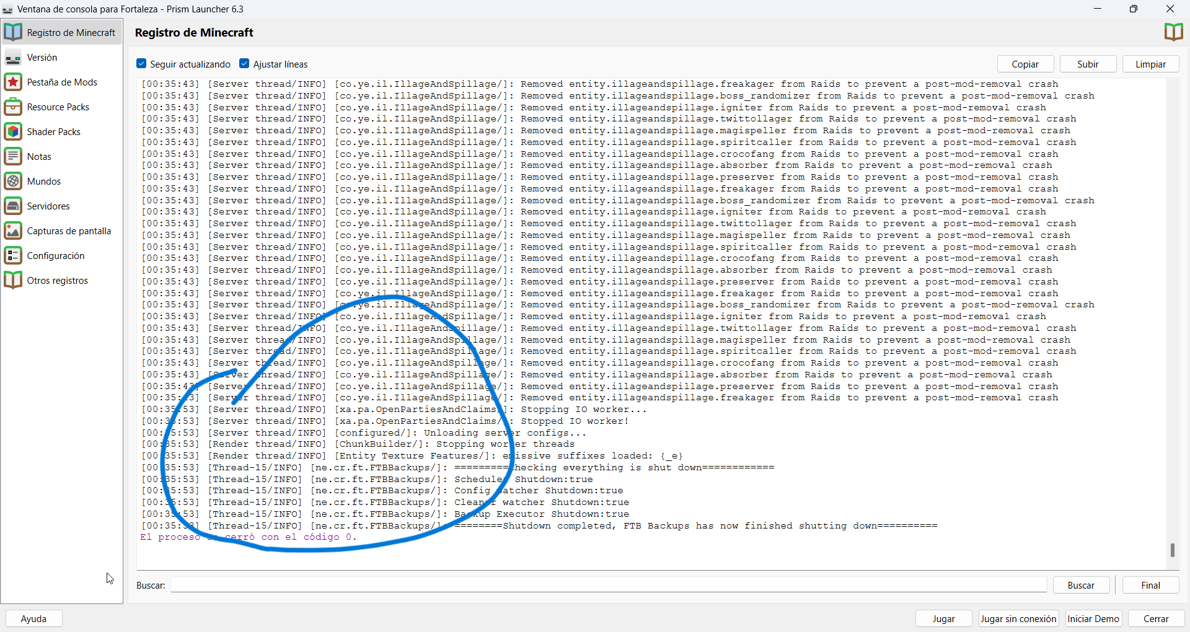Disable Seguir actualizando

(142, 63)
